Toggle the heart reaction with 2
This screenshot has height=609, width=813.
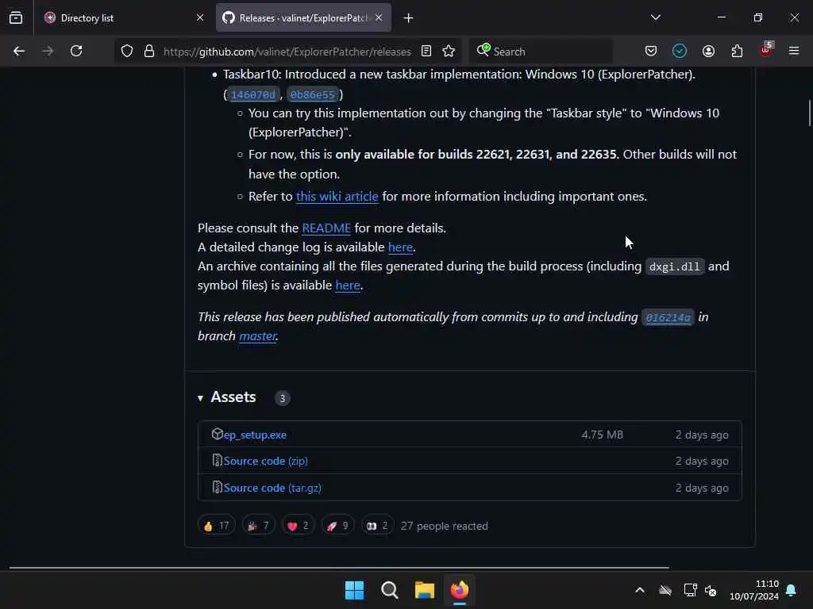[298, 526]
